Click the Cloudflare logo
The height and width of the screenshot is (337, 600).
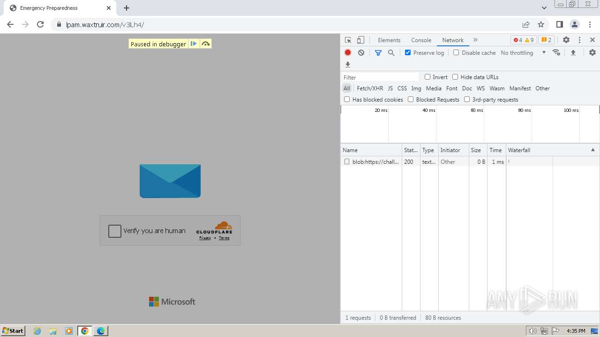[215, 228]
